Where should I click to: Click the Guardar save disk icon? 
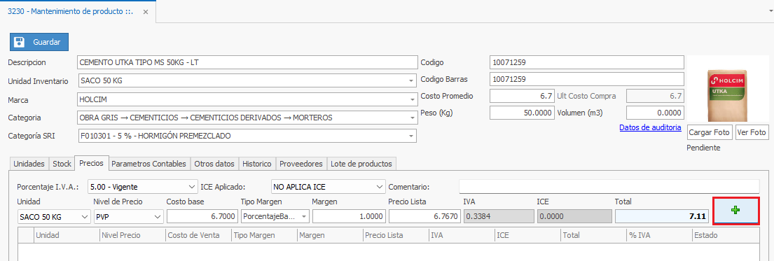point(19,42)
